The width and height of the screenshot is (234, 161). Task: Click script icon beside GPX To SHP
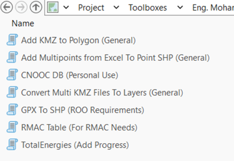point(12,110)
